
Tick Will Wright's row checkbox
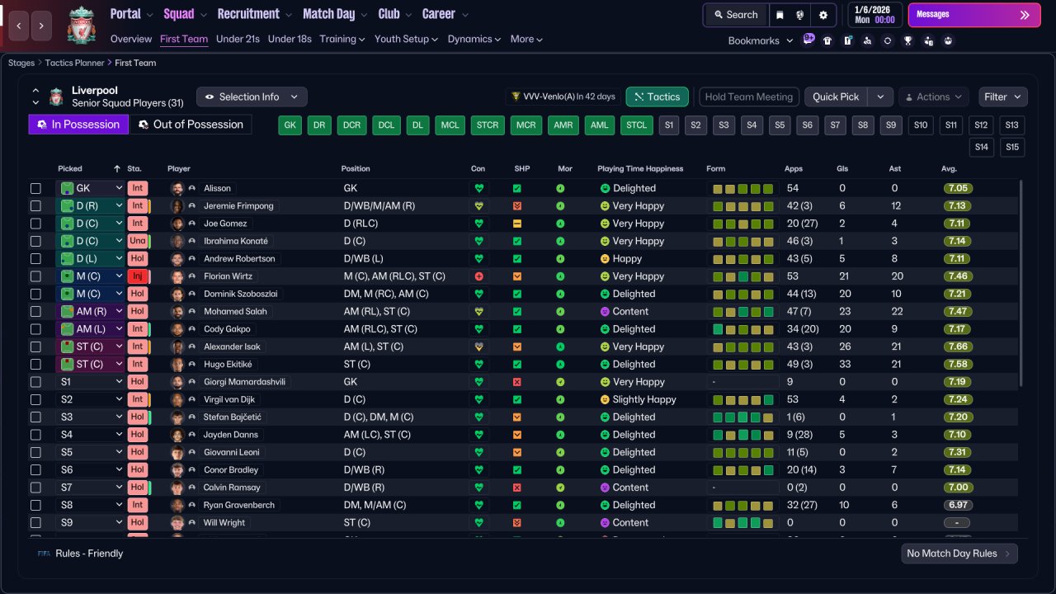click(x=35, y=523)
